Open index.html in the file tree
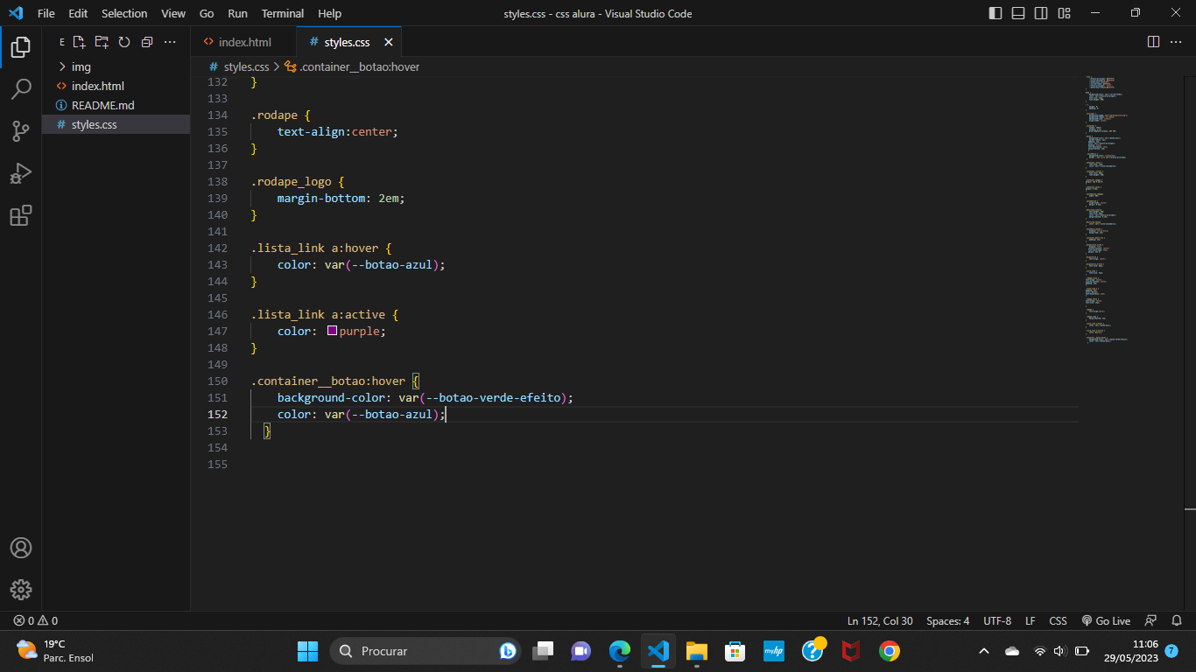The width and height of the screenshot is (1196, 672). 116,86
